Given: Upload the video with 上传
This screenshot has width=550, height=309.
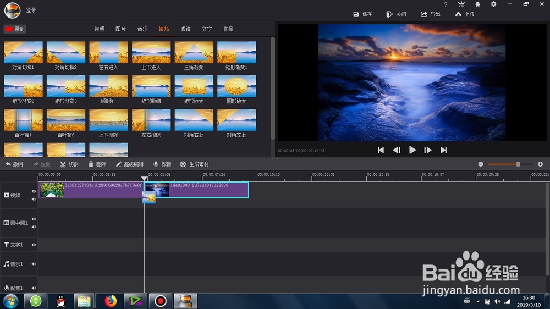Looking at the screenshot, I should coord(465,14).
